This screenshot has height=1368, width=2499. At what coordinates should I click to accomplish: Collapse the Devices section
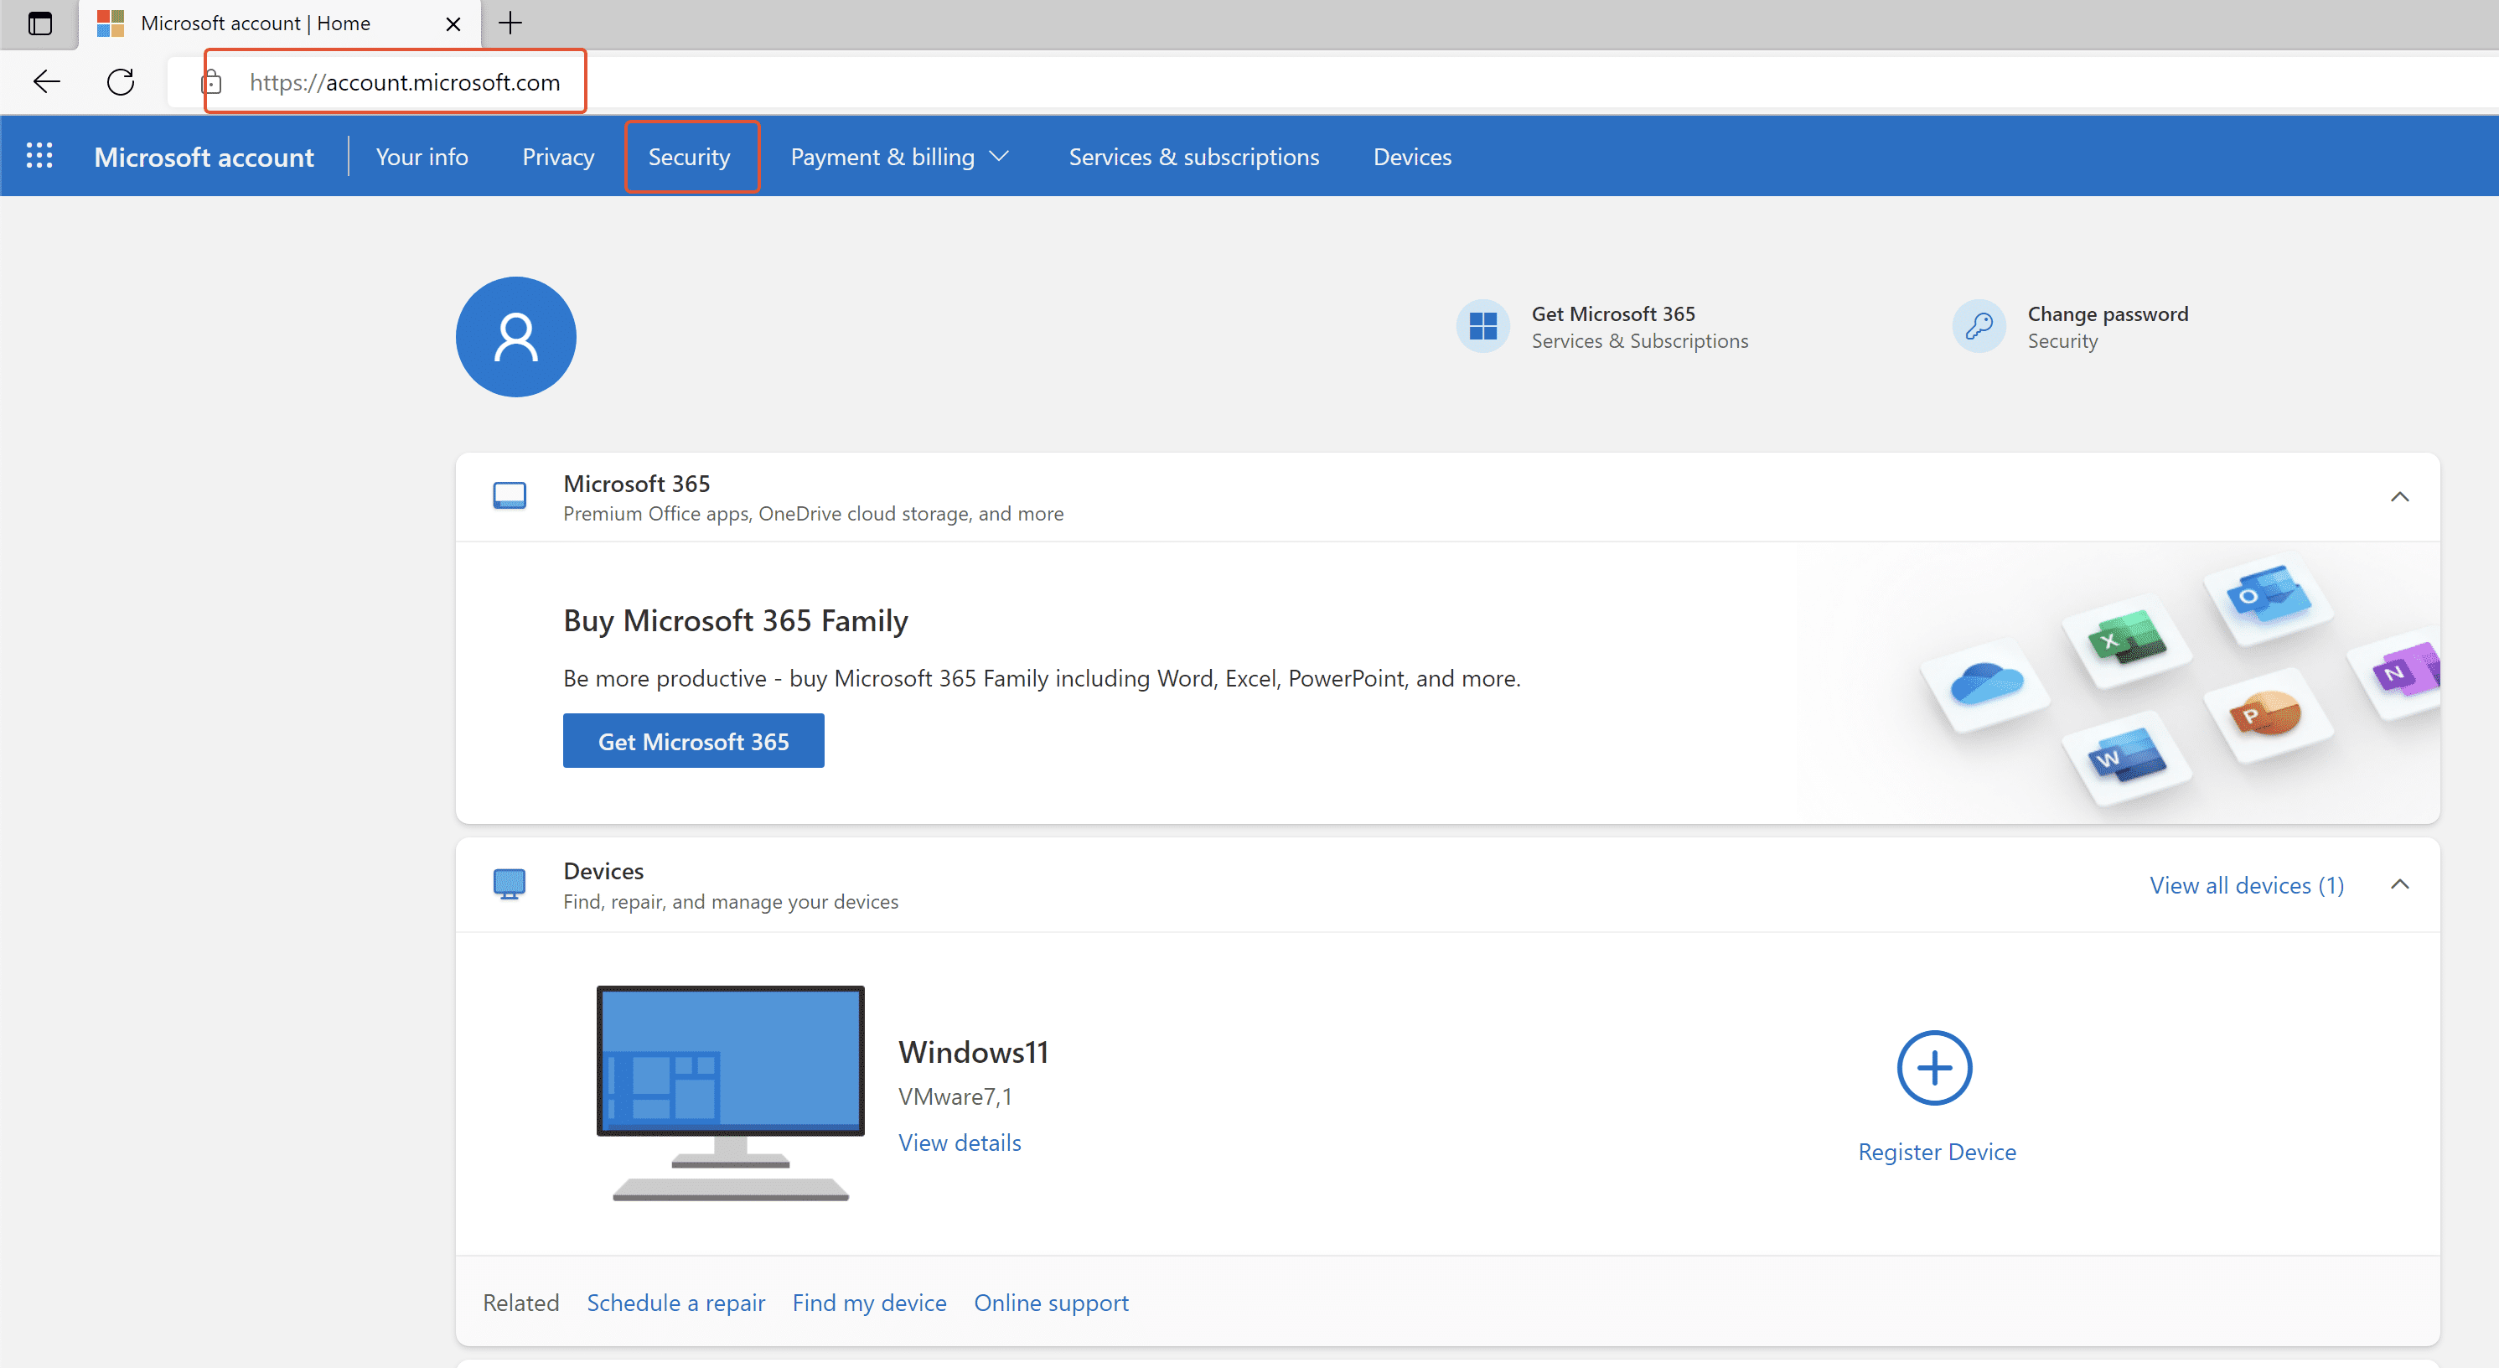point(2400,883)
